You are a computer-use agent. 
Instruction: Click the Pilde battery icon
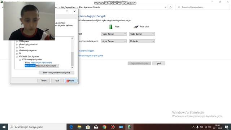click(111, 27)
